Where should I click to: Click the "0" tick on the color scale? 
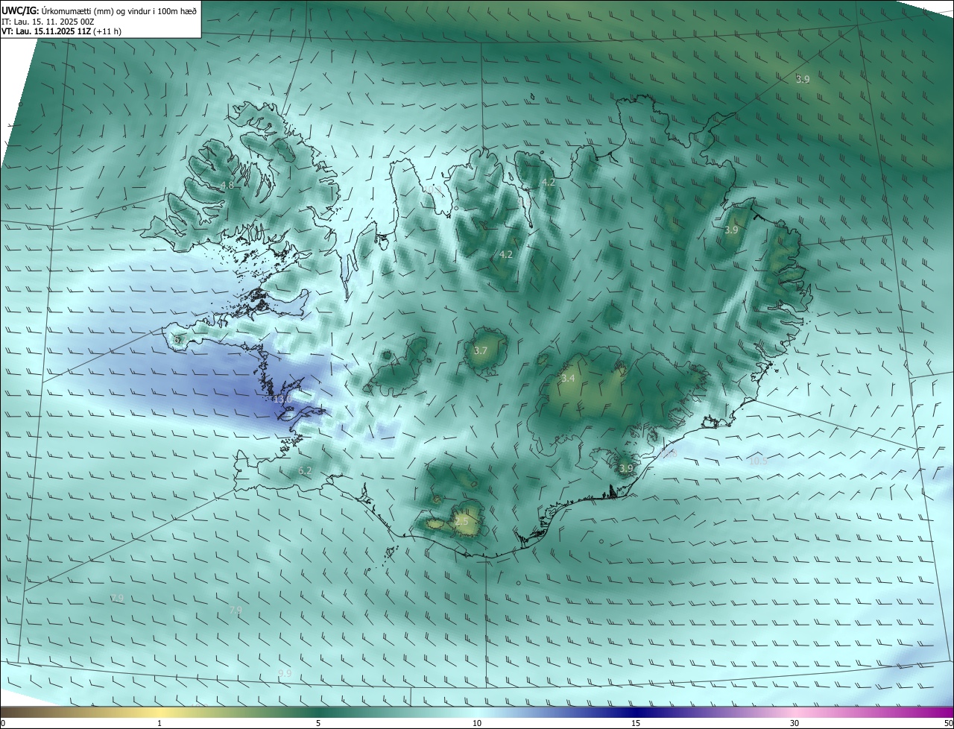[3, 723]
